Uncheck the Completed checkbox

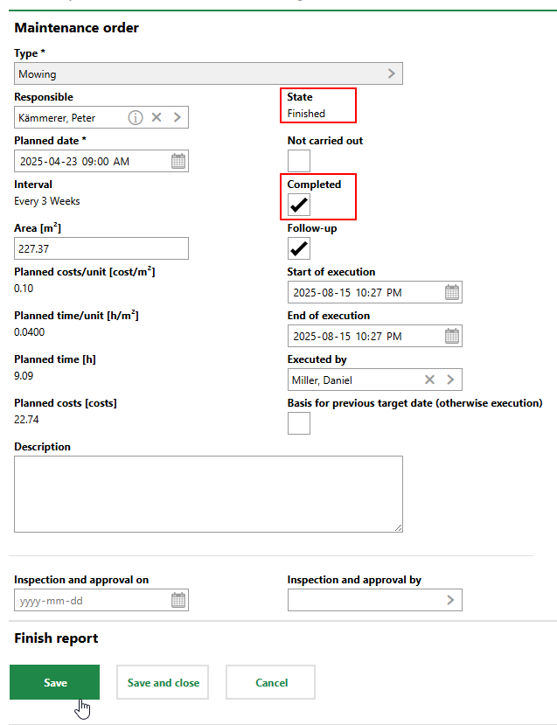299,205
